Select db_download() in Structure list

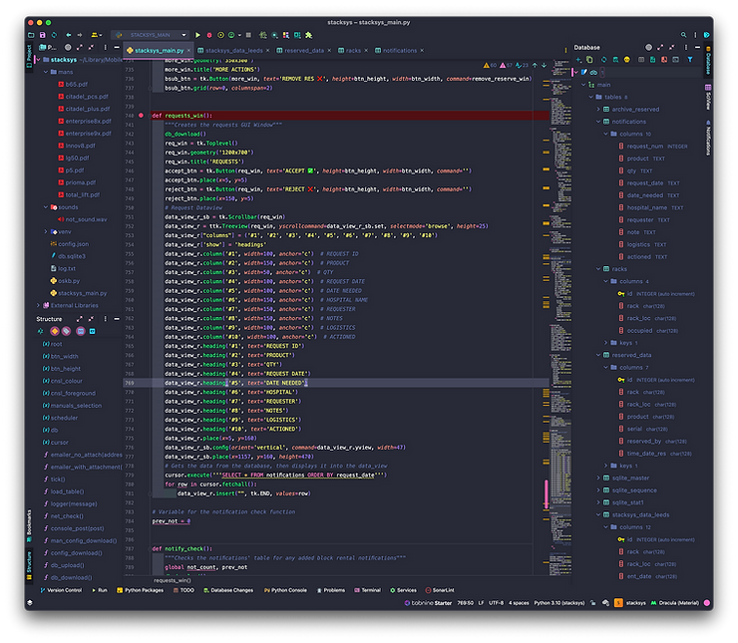tap(71, 577)
